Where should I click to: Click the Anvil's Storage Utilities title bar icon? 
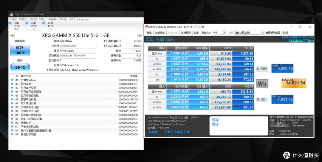click(x=147, y=27)
